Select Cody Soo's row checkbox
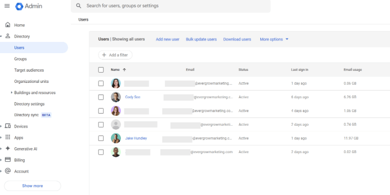This screenshot has width=390, height=195. 101,97
